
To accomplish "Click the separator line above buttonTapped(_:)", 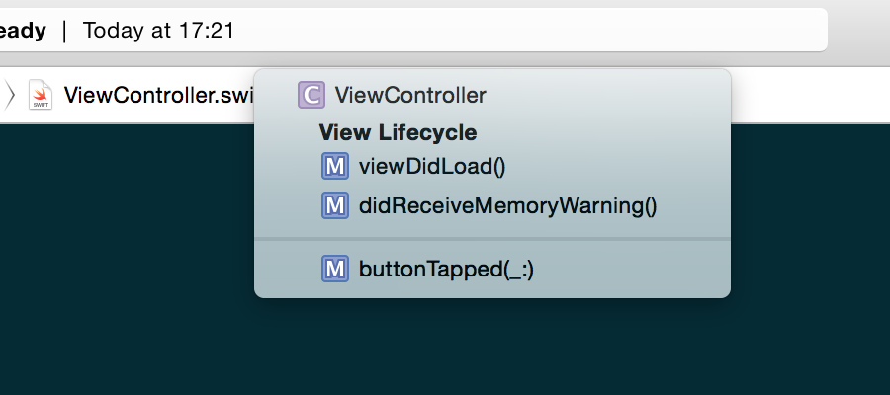I will coord(492,239).
